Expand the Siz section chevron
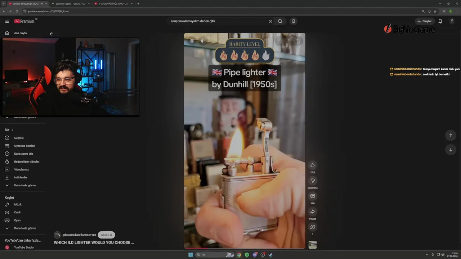This screenshot has height=259, width=461. (x=12, y=130)
